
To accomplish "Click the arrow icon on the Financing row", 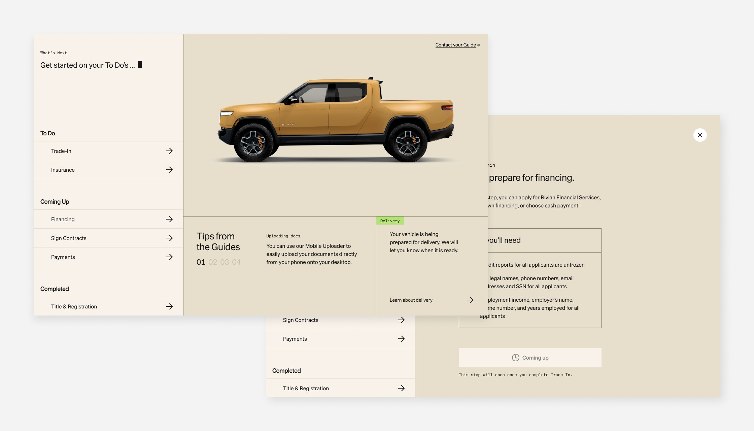I will (169, 219).
